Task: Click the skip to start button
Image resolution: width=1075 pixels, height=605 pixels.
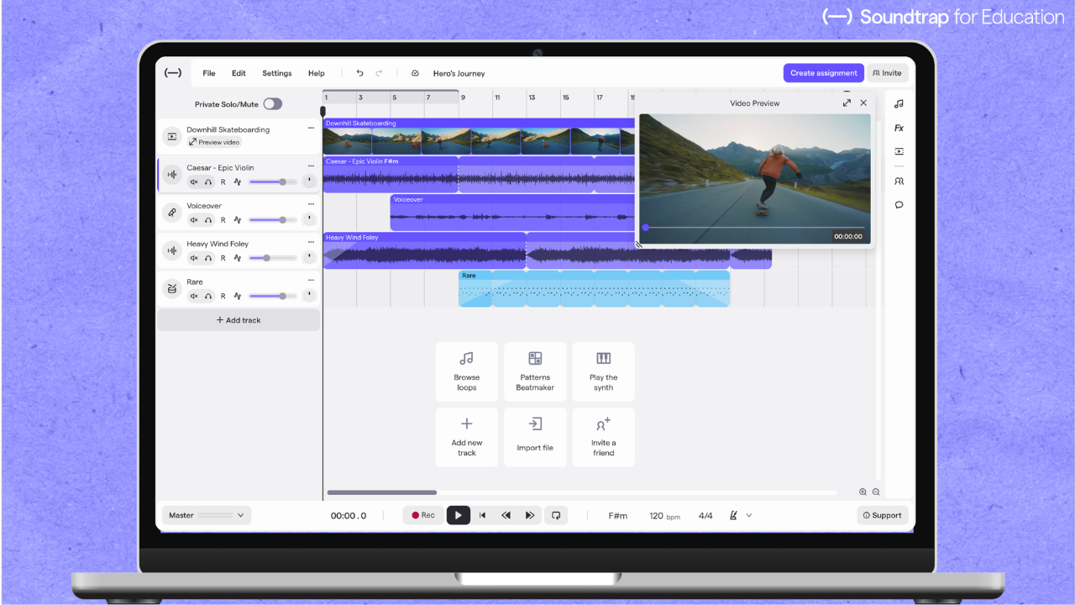Action: 482,515
